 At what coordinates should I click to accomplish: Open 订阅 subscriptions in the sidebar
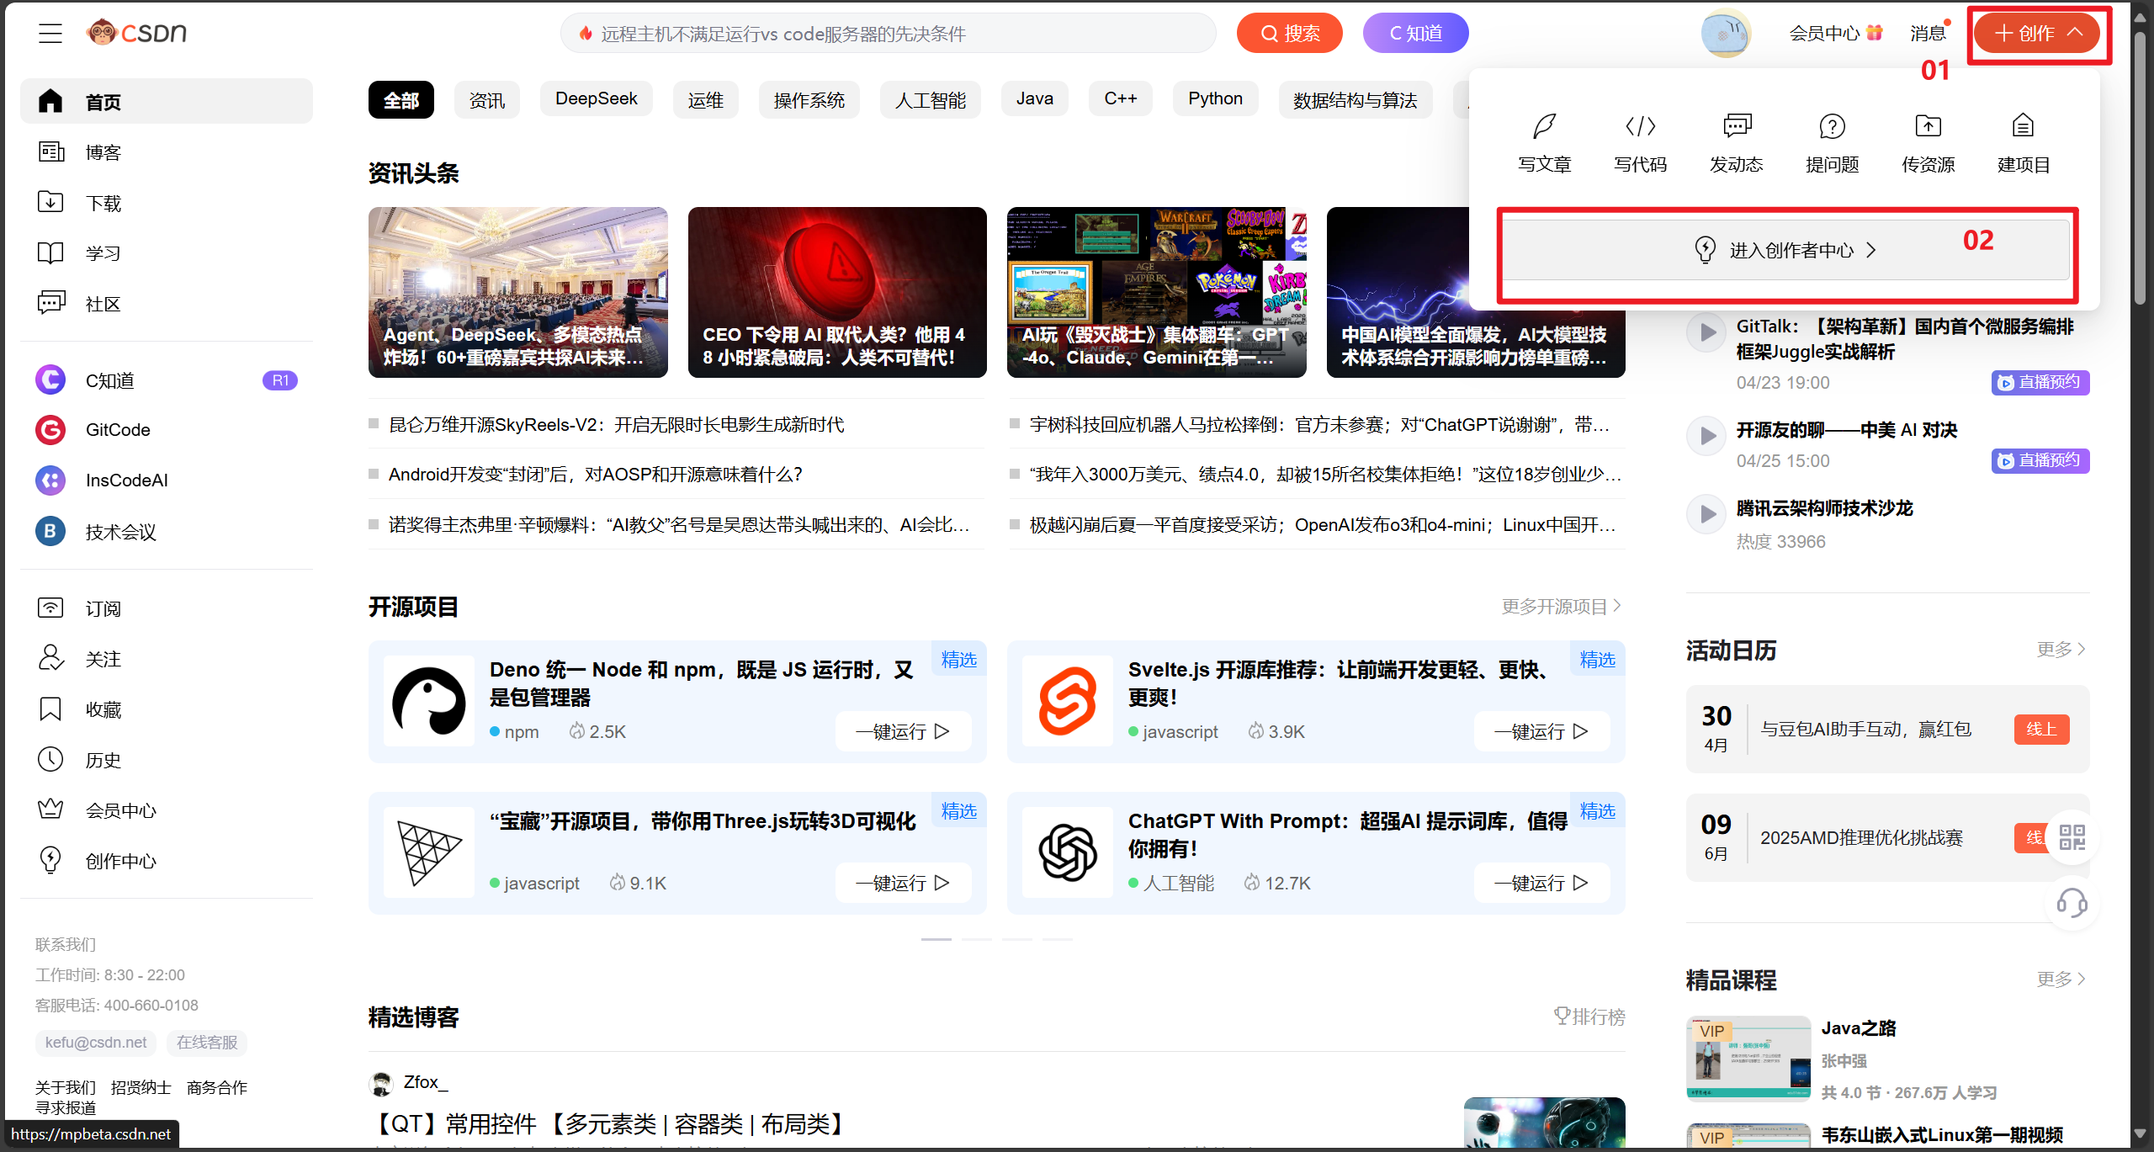(x=103, y=608)
